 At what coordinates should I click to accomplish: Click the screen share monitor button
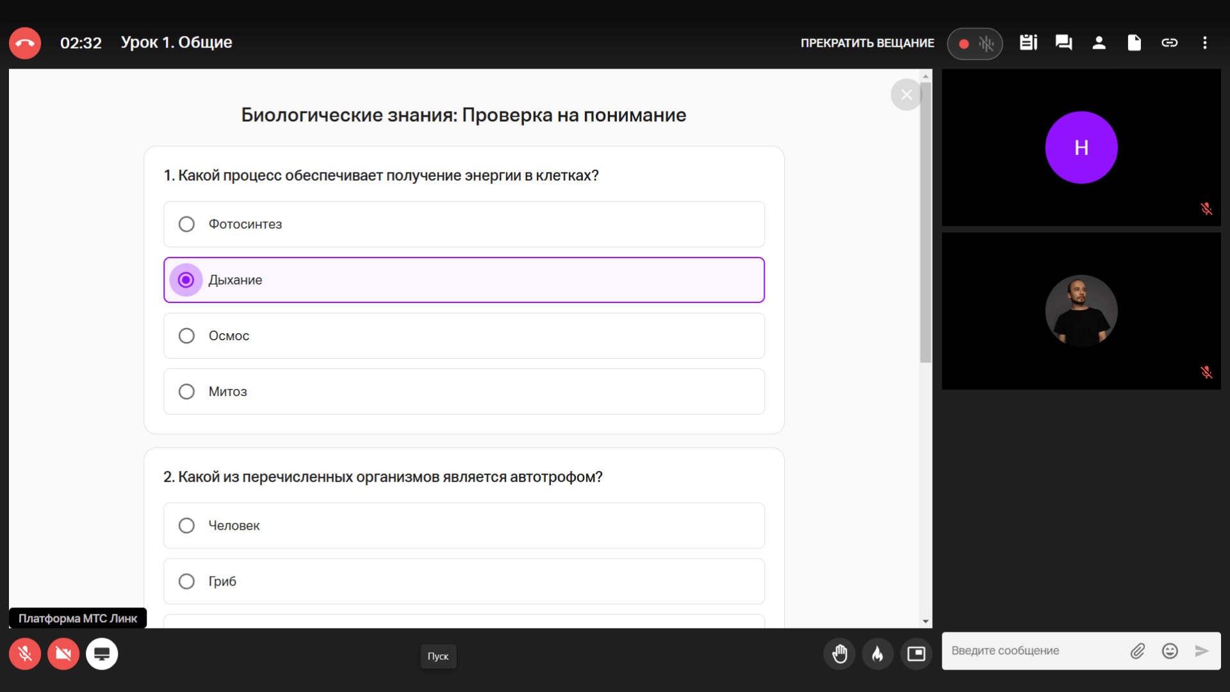click(102, 654)
